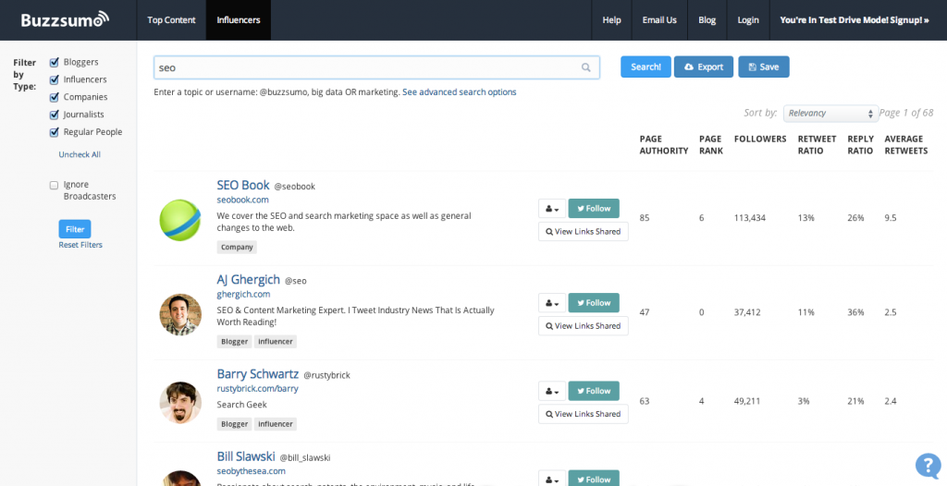Click the PAGE AUTHORITY column header
Viewport: 947px width, 486px height.
(x=664, y=145)
